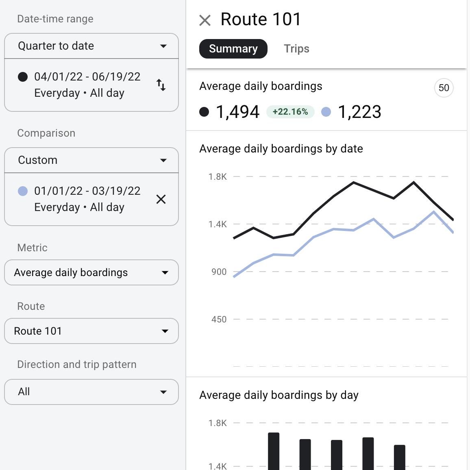Viewport: 470px width, 470px height.
Task: Click the 04/01/22 - 06/19/22 date range
Action: 87,77
